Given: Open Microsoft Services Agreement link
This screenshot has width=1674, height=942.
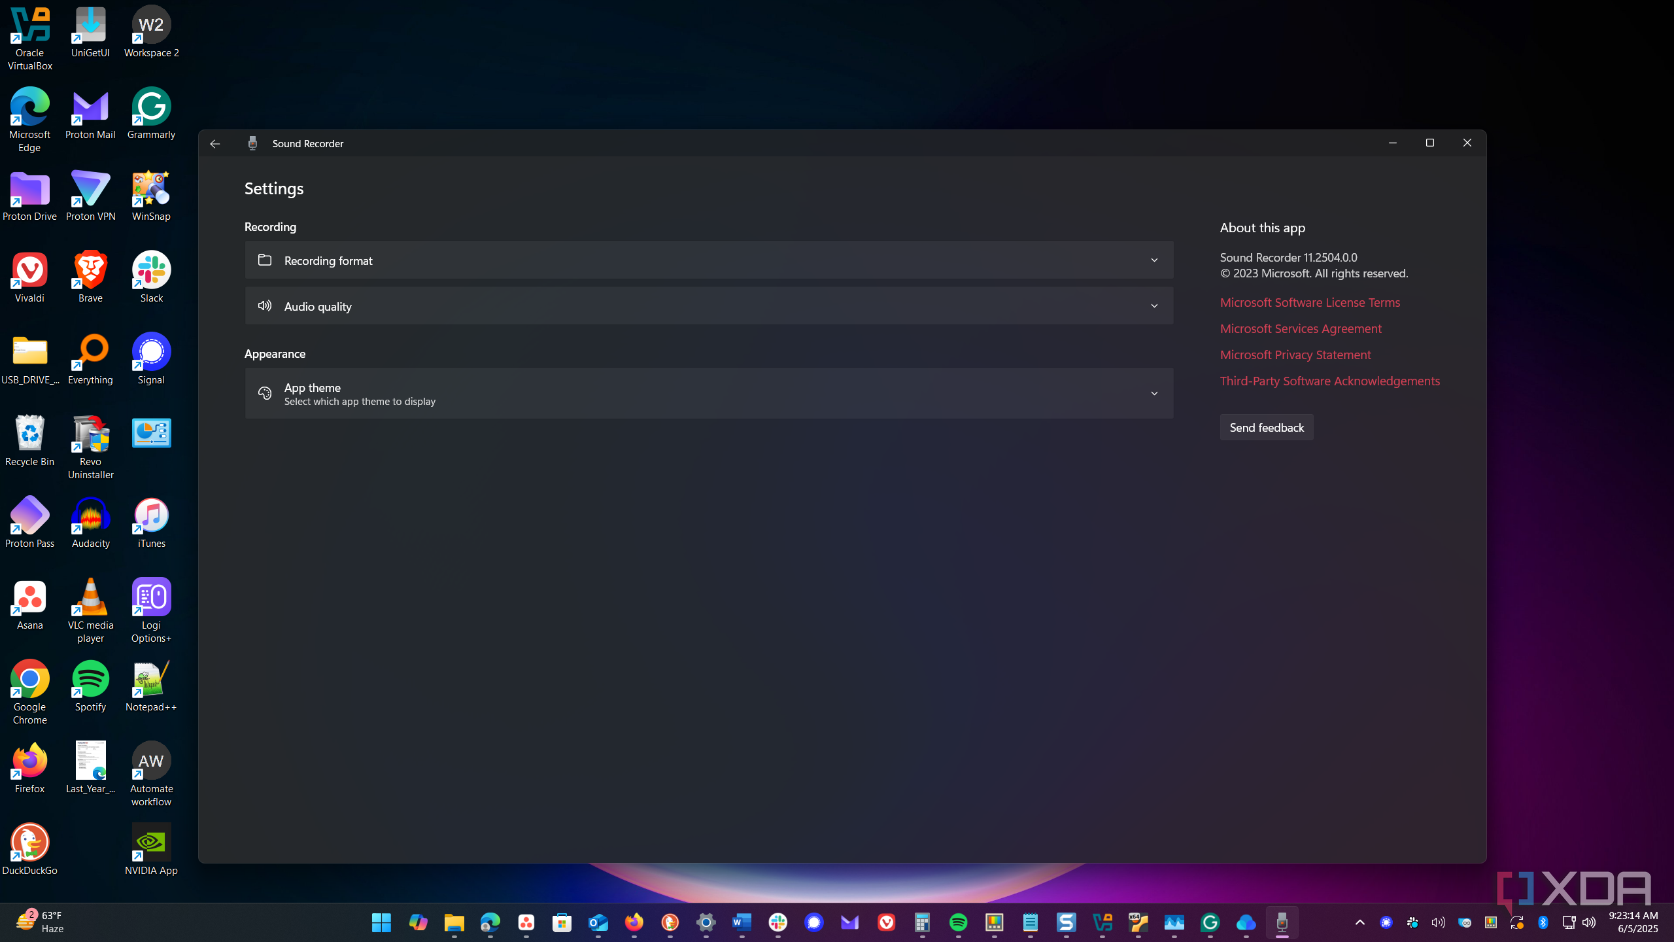Looking at the screenshot, I should (1301, 328).
